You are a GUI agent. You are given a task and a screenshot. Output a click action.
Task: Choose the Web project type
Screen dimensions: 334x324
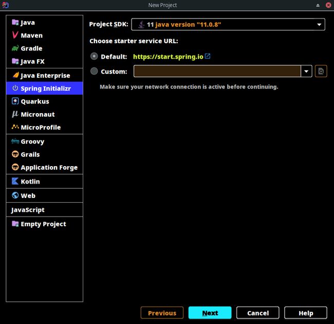click(45, 195)
